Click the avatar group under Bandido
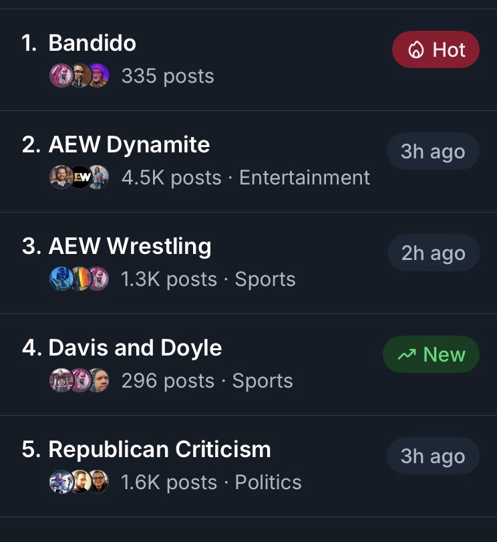 79,76
